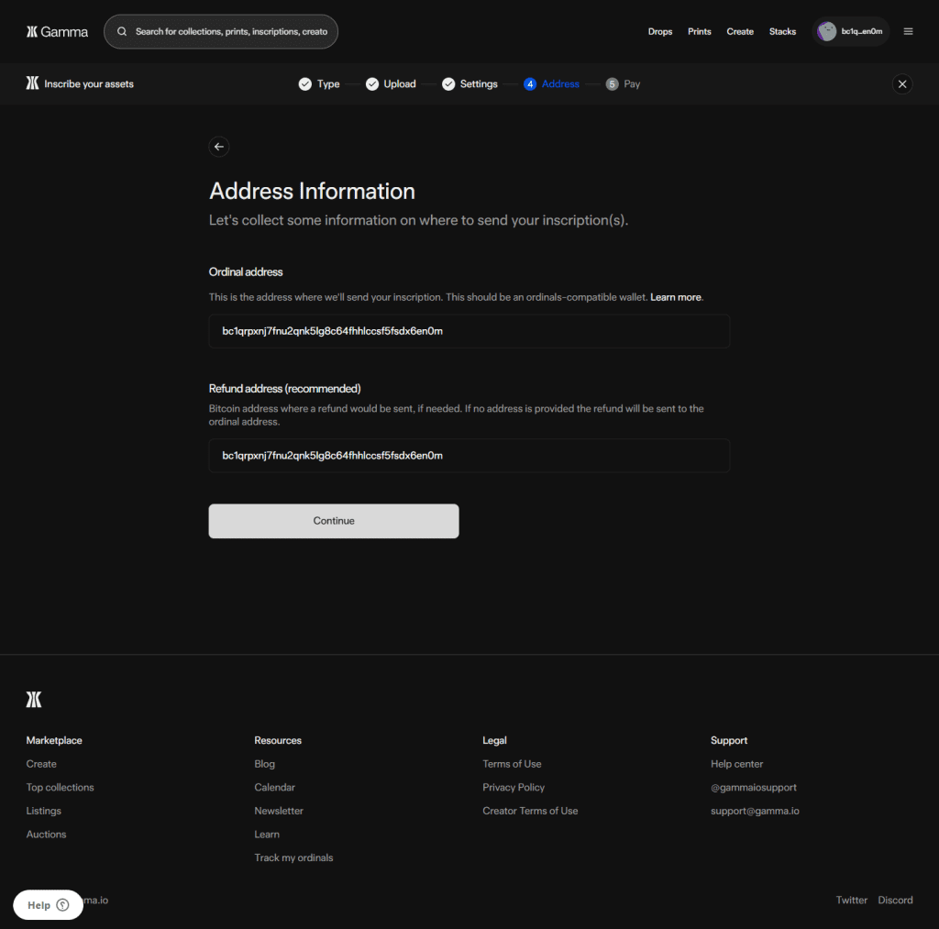Open Stacks in top navigation
The width and height of the screenshot is (939, 929).
point(782,31)
